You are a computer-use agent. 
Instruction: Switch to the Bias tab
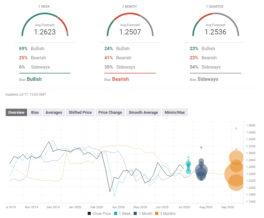click(35, 113)
